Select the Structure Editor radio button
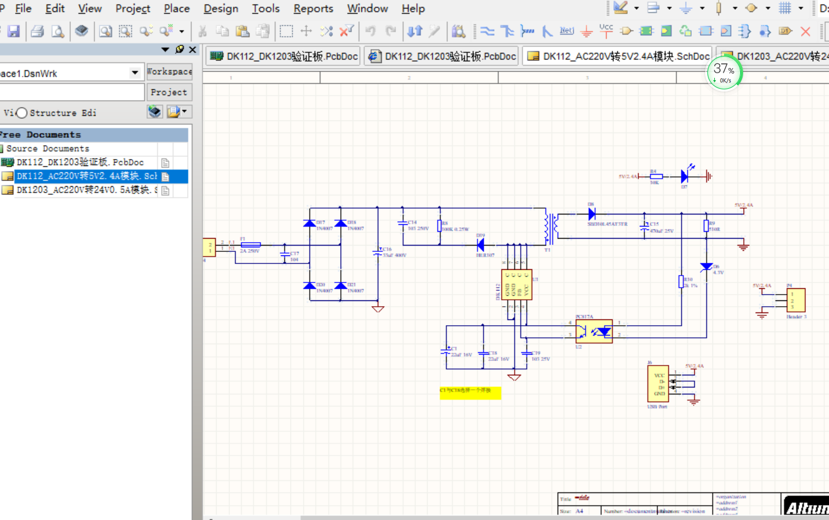Screen dimensions: 829x520 22,113
